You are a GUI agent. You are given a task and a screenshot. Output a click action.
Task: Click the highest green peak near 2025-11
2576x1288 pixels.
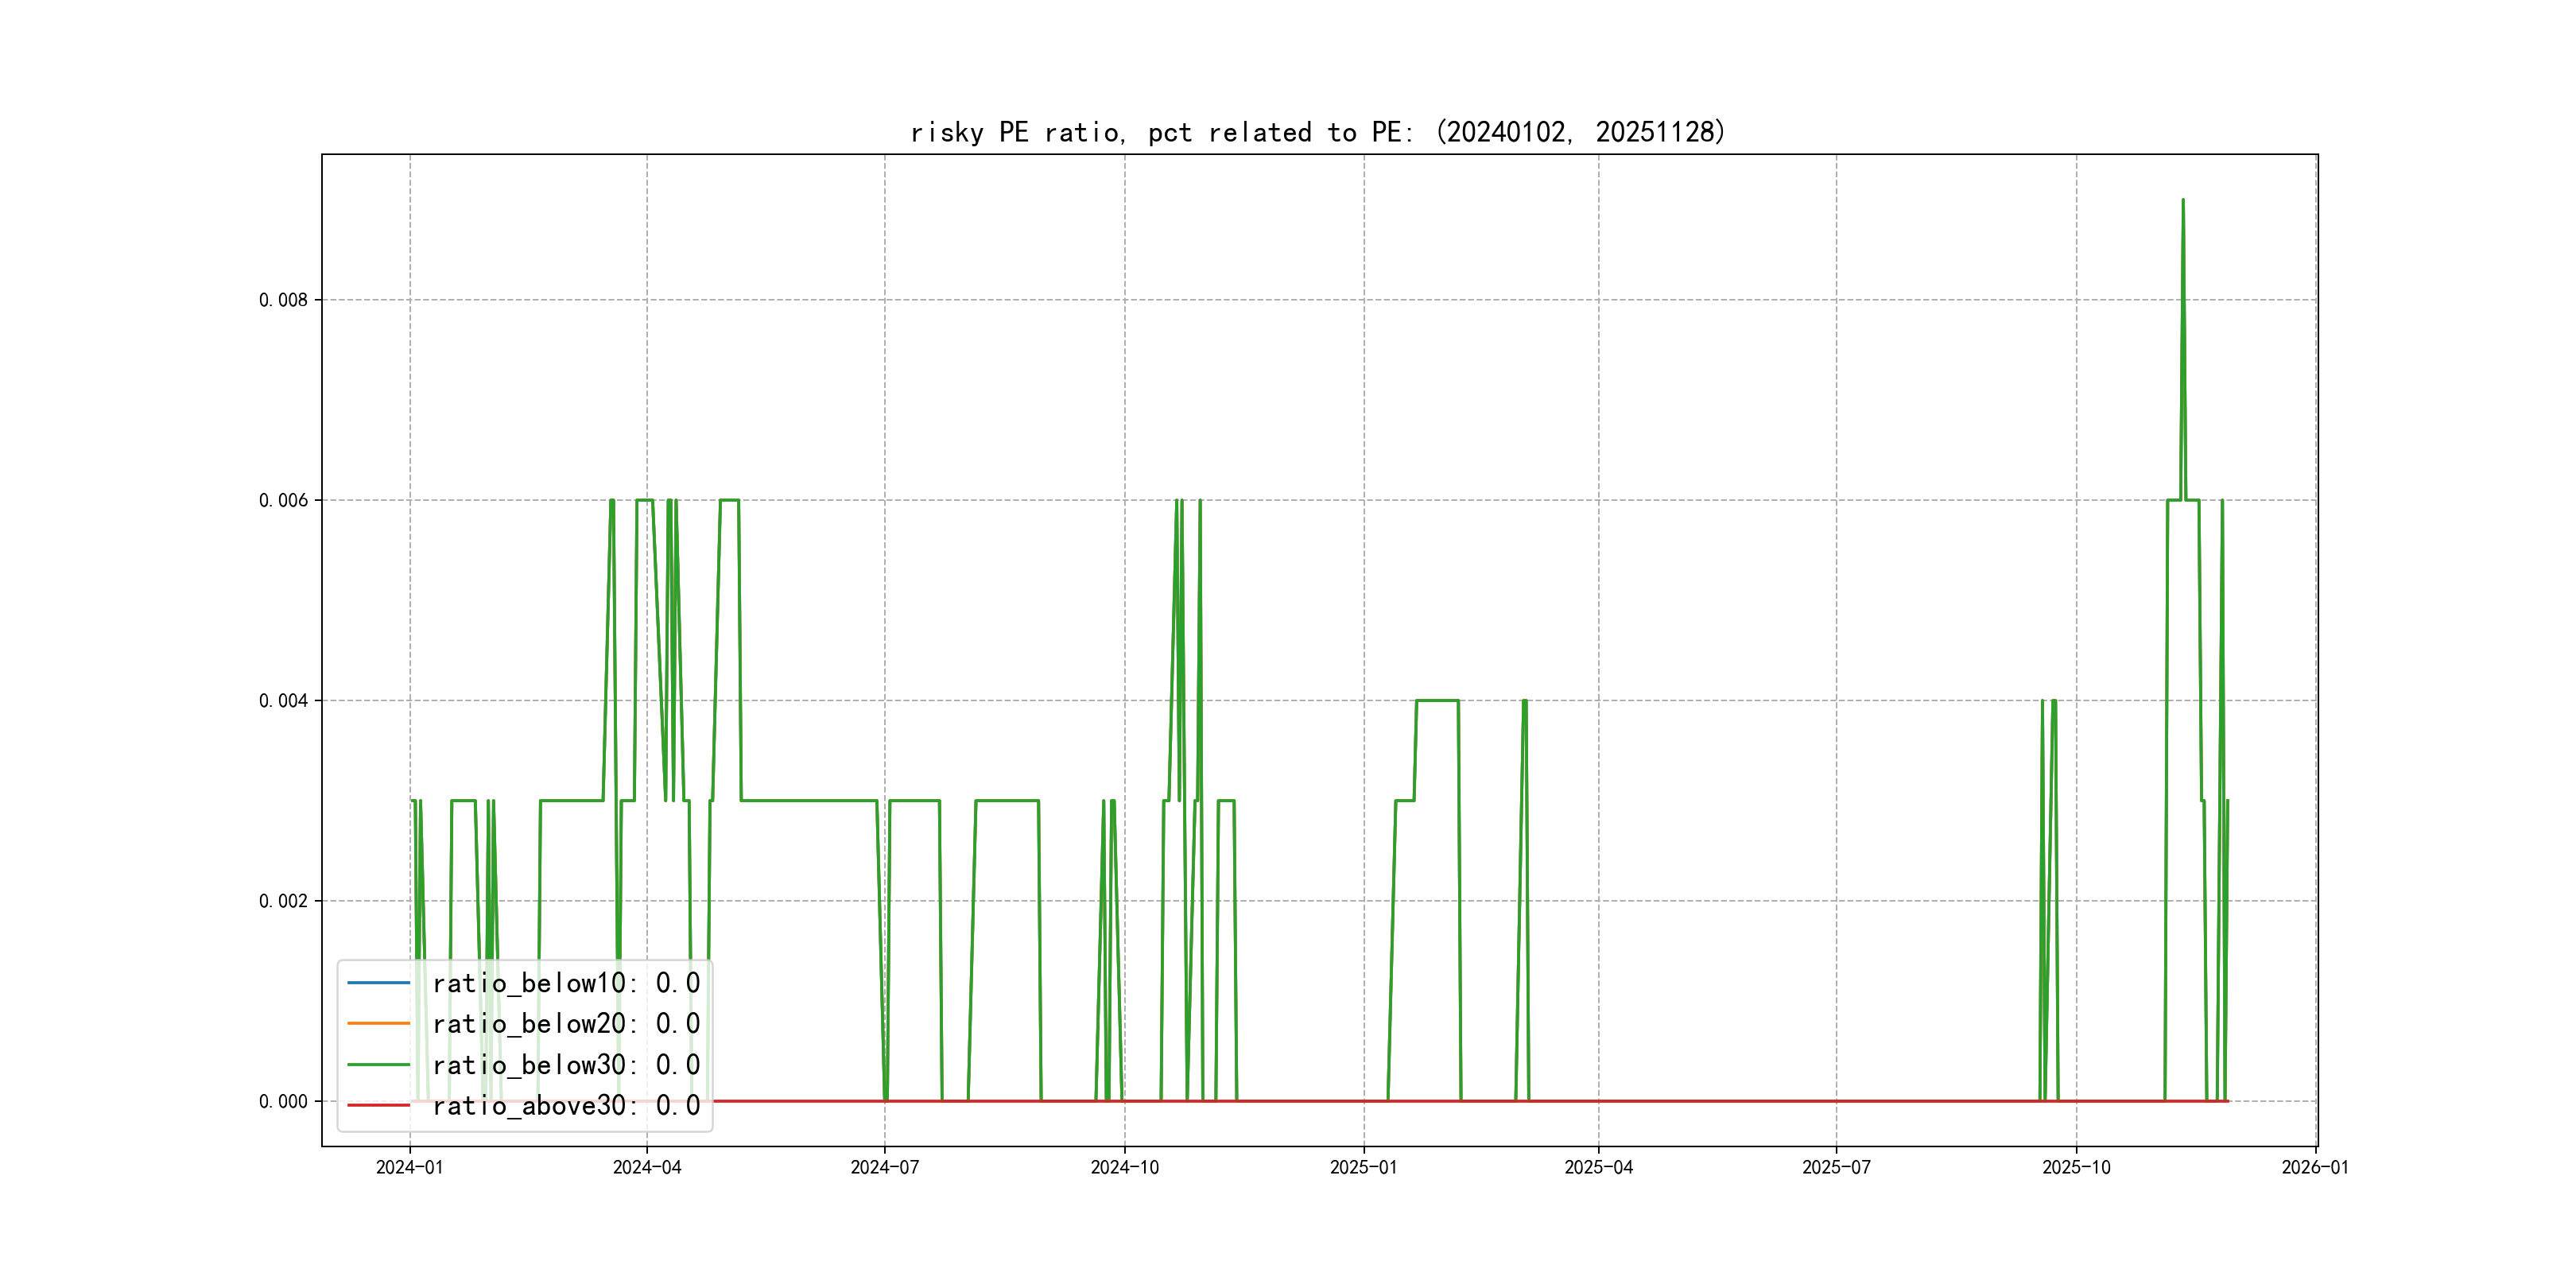tap(2183, 201)
